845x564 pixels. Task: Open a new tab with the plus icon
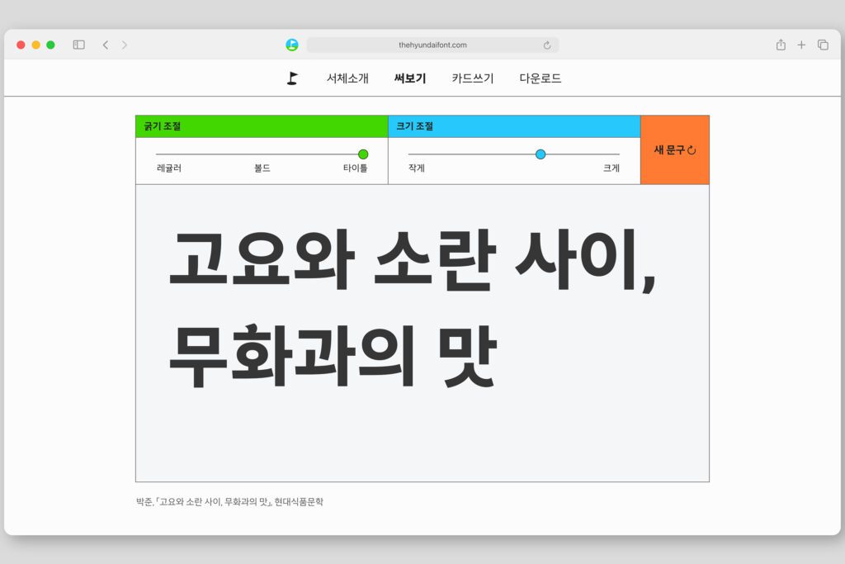(801, 45)
